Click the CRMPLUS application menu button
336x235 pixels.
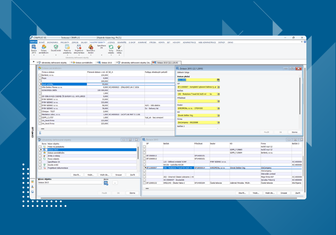[x=33, y=42]
